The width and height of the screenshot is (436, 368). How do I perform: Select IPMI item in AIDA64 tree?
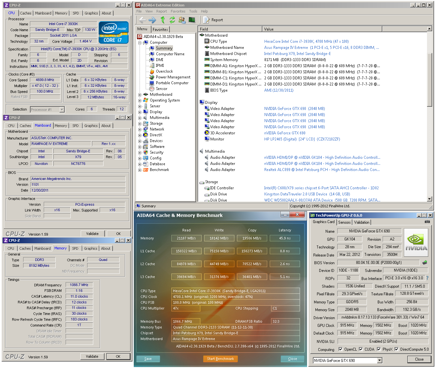click(x=160, y=66)
